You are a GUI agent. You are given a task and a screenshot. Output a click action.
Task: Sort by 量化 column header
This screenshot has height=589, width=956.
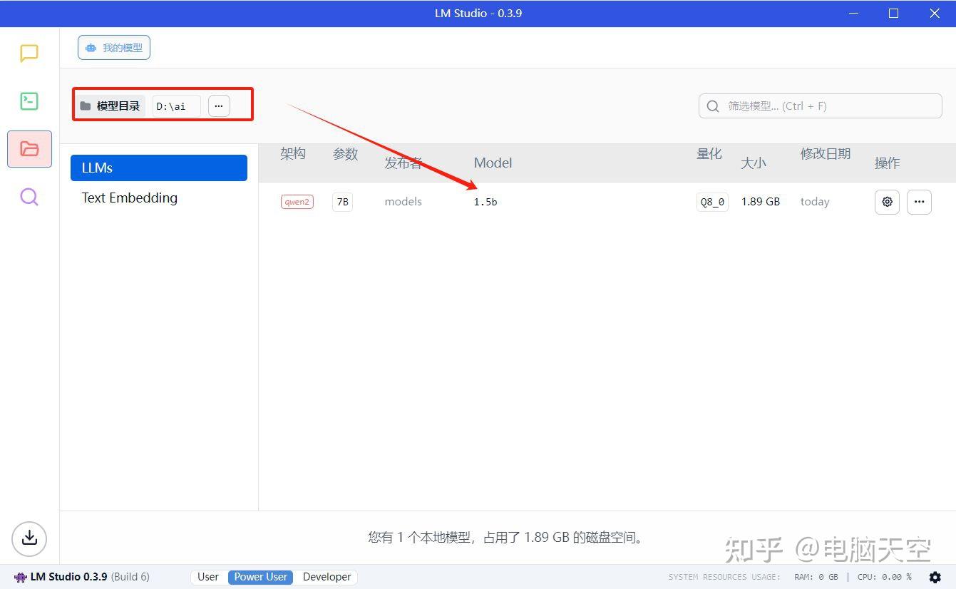(x=709, y=154)
